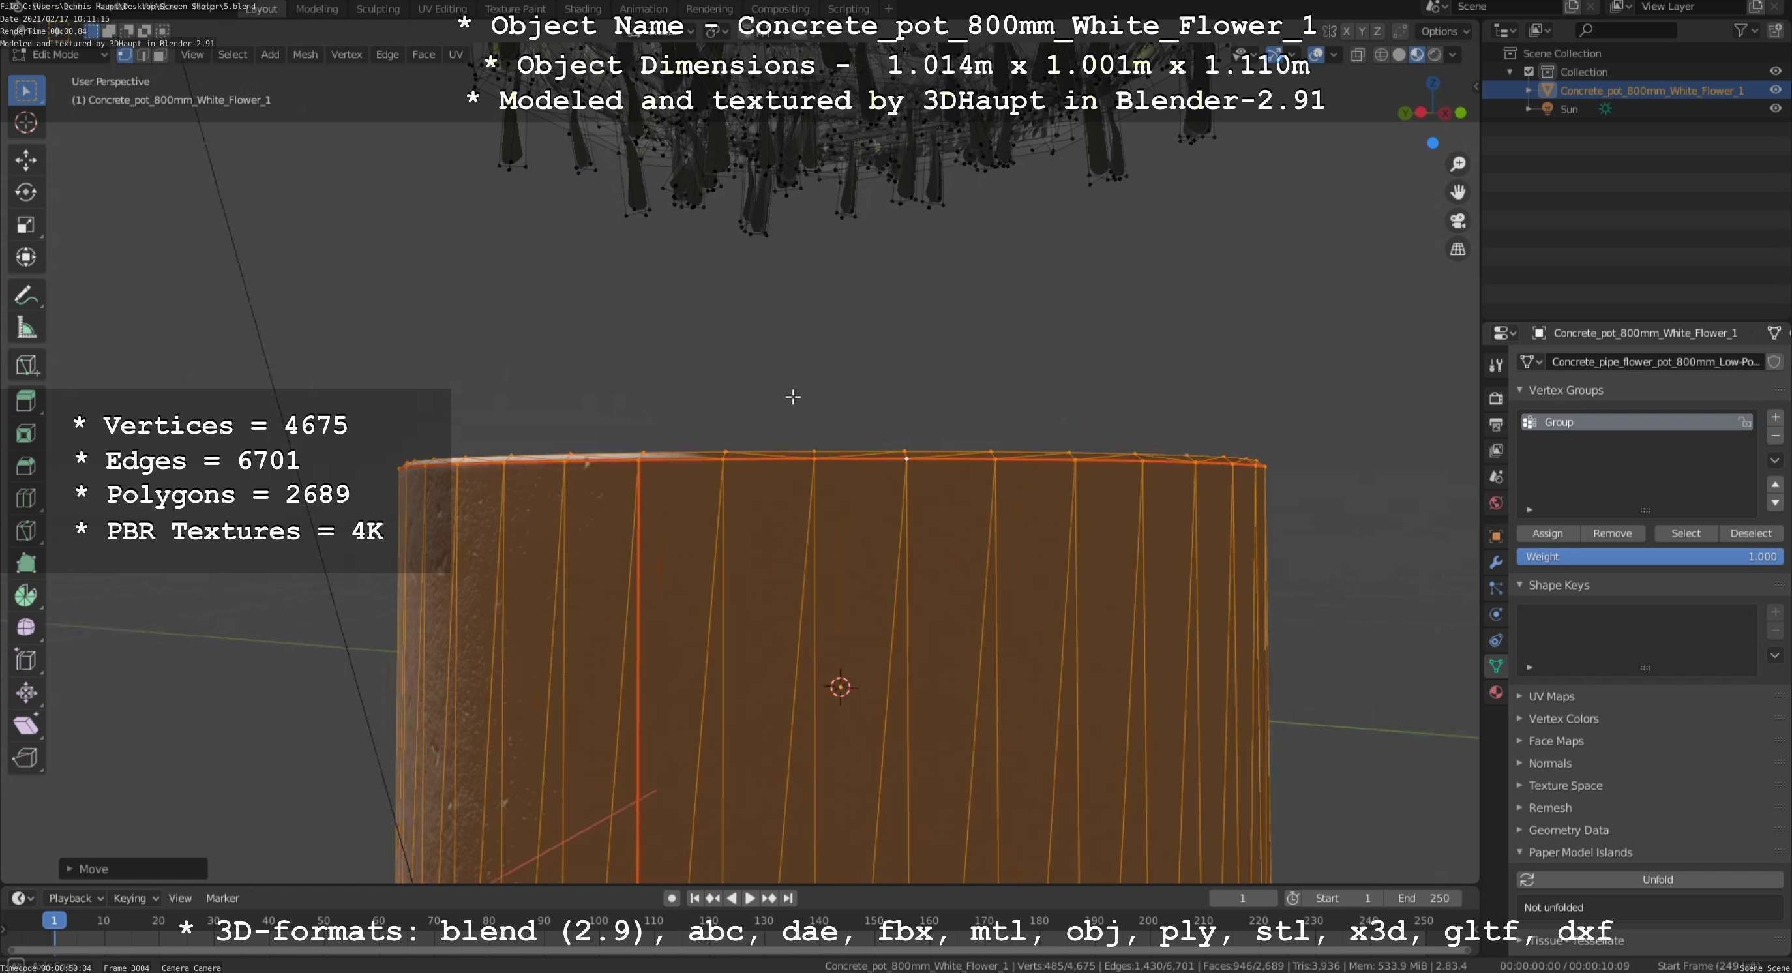
Task: Uncheck the Collection checkbox in the outliner
Action: [x=1529, y=72]
